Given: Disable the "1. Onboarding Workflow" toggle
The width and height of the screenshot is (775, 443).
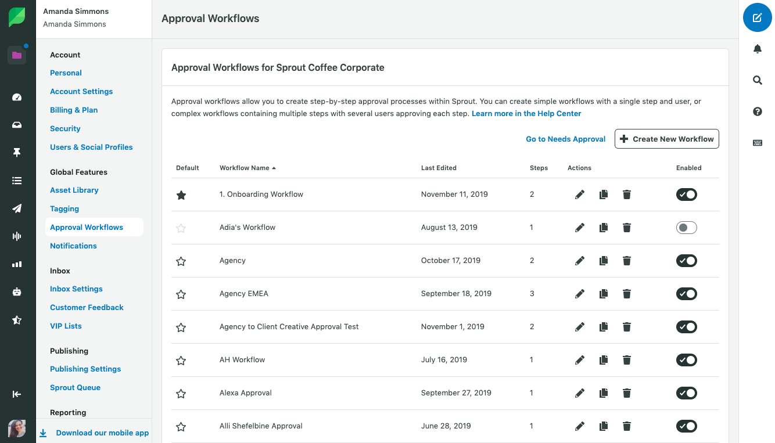Looking at the screenshot, I should click(686, 195).
